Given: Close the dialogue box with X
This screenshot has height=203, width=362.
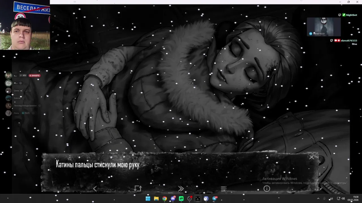Looking at the screenshot, I should (311, 157).
